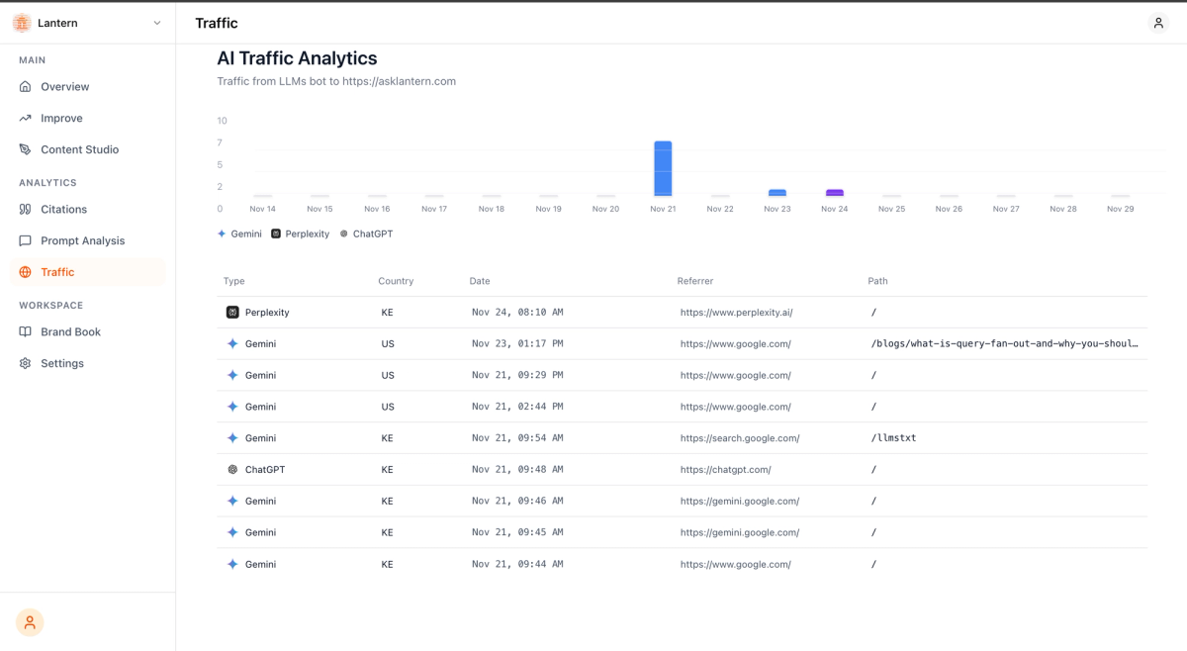Click the Perplexity icon in Nov 24 row
This screenshot has width=1187, height=651.
point(232,313)
